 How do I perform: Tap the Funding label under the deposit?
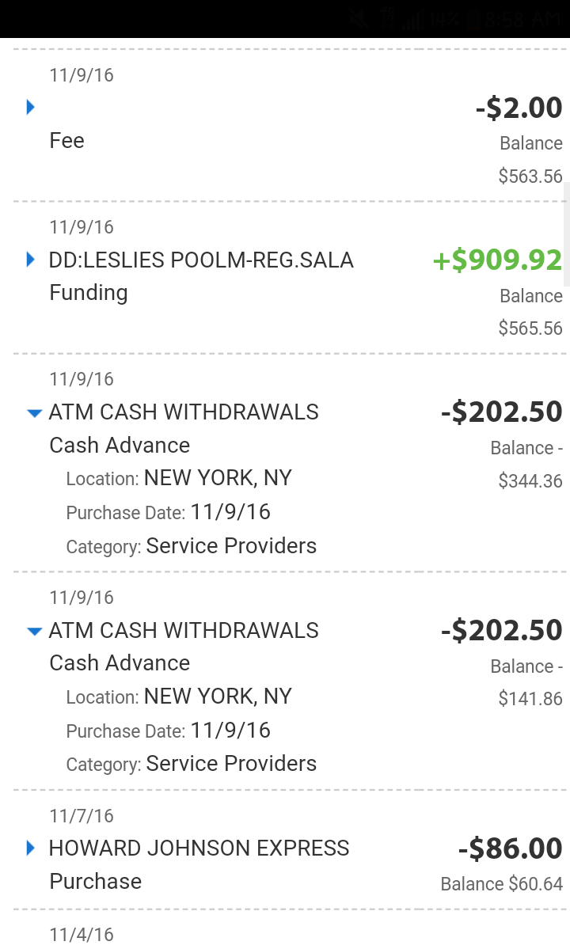(x=88, y=293)
